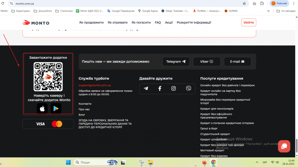The height and width of the screenshot is (167, 298).
Task: Open Мікрозайм без перевірки кредитної історії
Action: (x=225, y=102)
